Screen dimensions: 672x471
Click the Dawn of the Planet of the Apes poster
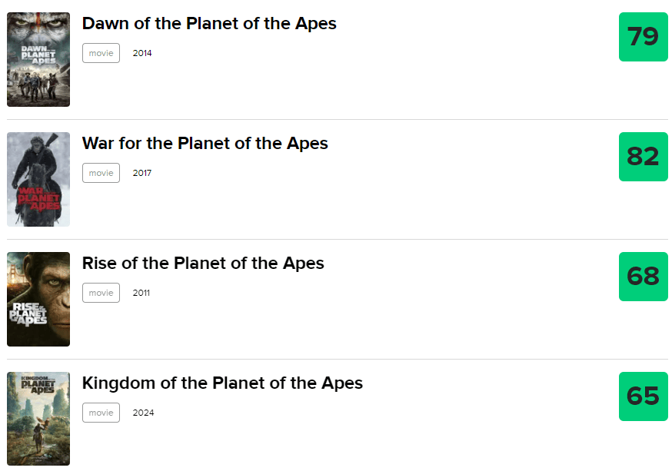[38, 59]
